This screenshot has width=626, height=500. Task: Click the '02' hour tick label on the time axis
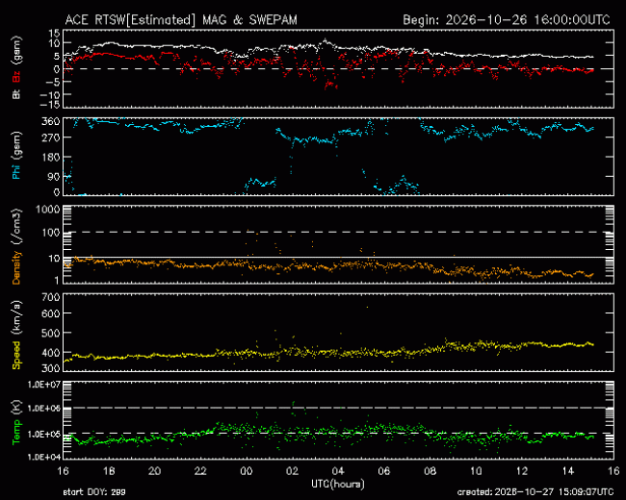click(292, 471)
